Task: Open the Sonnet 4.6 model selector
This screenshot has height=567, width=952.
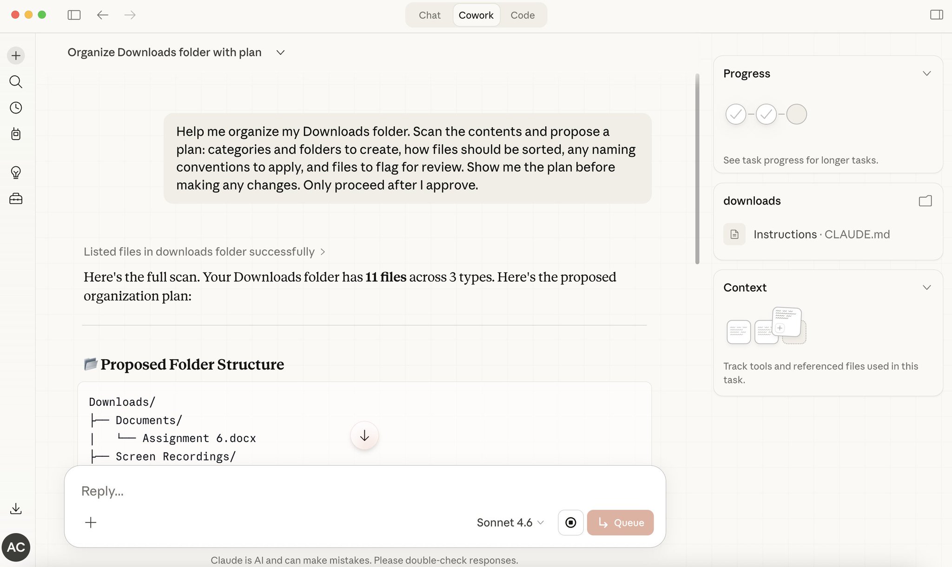Action: (510, 522)
